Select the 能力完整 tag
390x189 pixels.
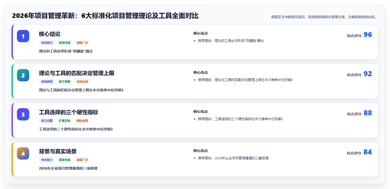pos(47,121)
